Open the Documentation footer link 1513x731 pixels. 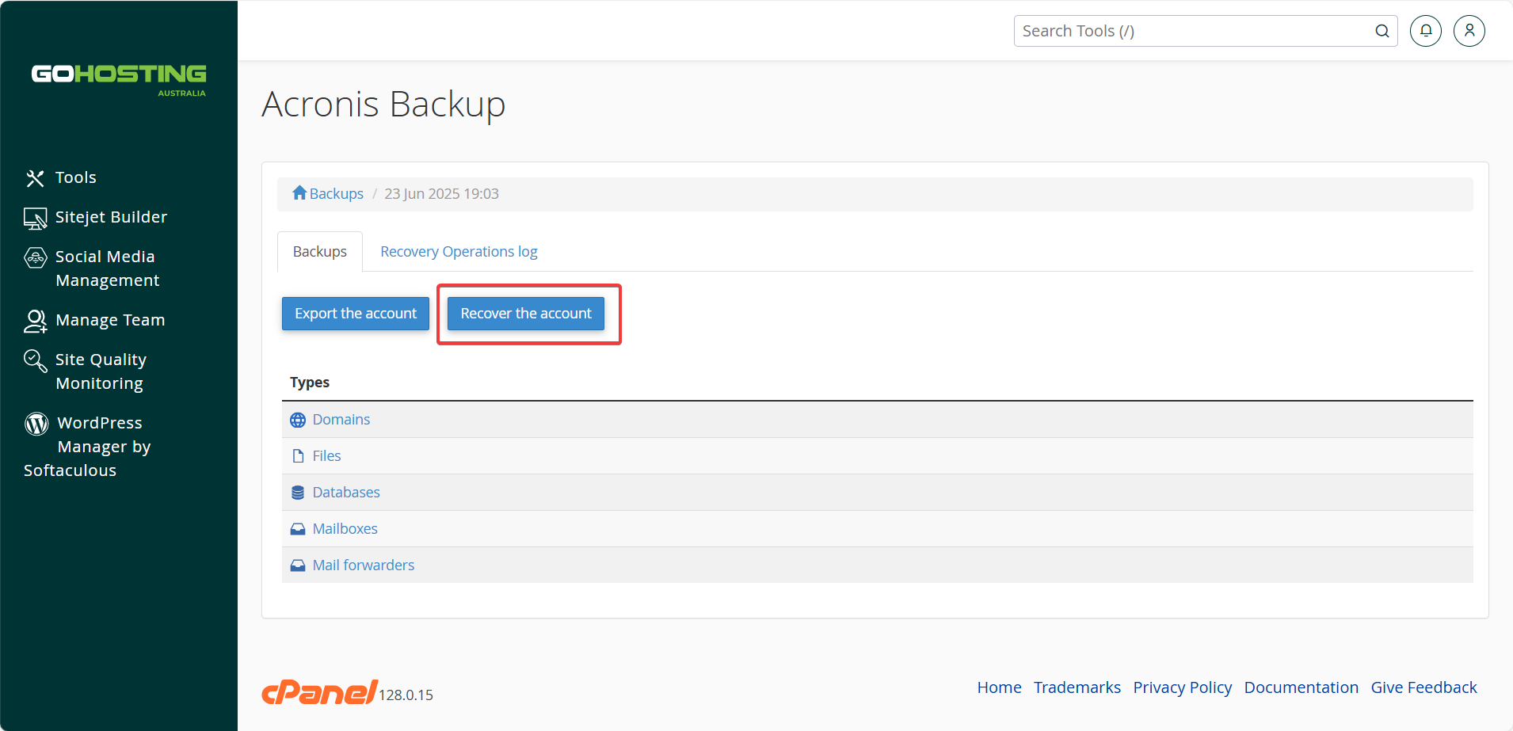point(1301,687)
